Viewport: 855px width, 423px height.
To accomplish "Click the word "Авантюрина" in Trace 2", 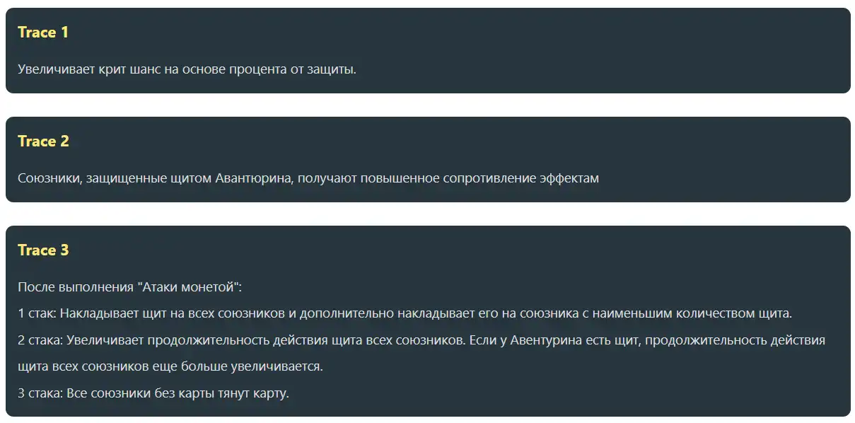I will click(253, 178).
